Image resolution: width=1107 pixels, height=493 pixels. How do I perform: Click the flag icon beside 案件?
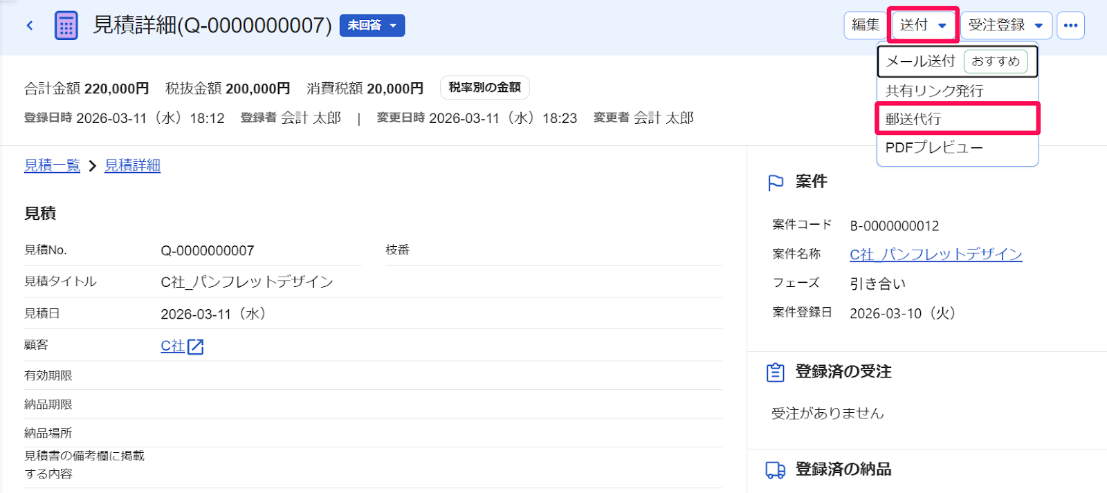[x=776, y=182]
